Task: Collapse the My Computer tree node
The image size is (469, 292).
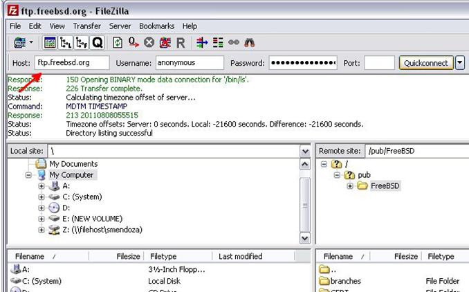Action: coord(28,175)
